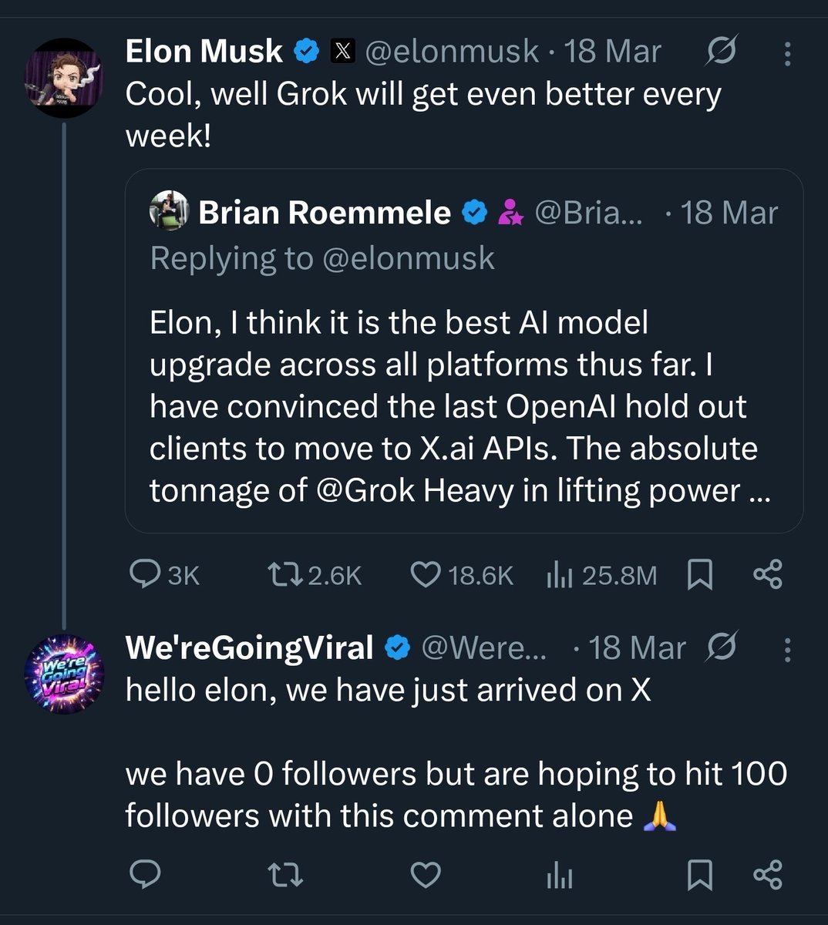Open more options on We'reGoingViral reply
This screenshot has width=828, height=925.
coord(786,650)
